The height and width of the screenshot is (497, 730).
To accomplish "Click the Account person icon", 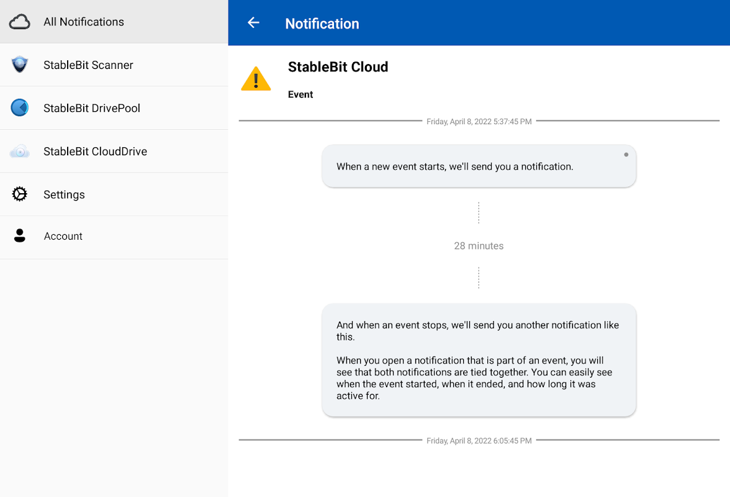I will [20, 236].
